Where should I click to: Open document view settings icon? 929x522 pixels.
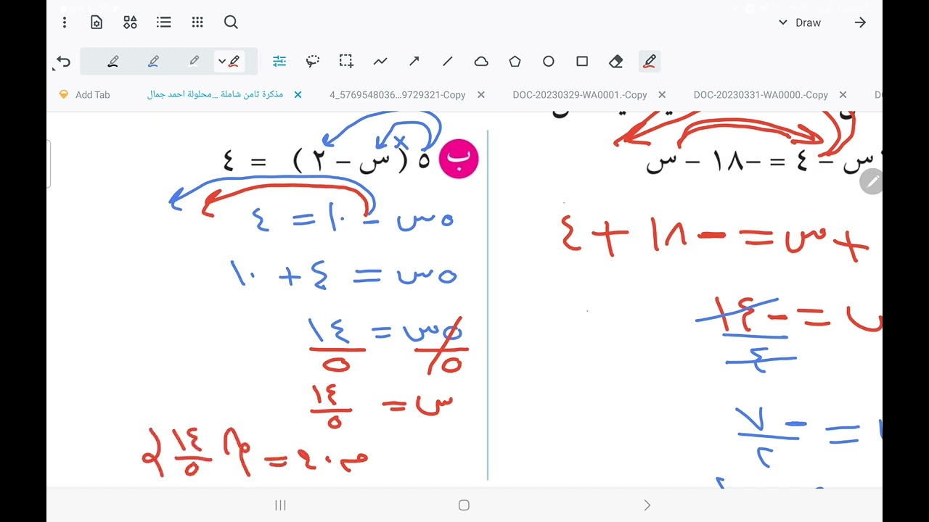[97, 22]
